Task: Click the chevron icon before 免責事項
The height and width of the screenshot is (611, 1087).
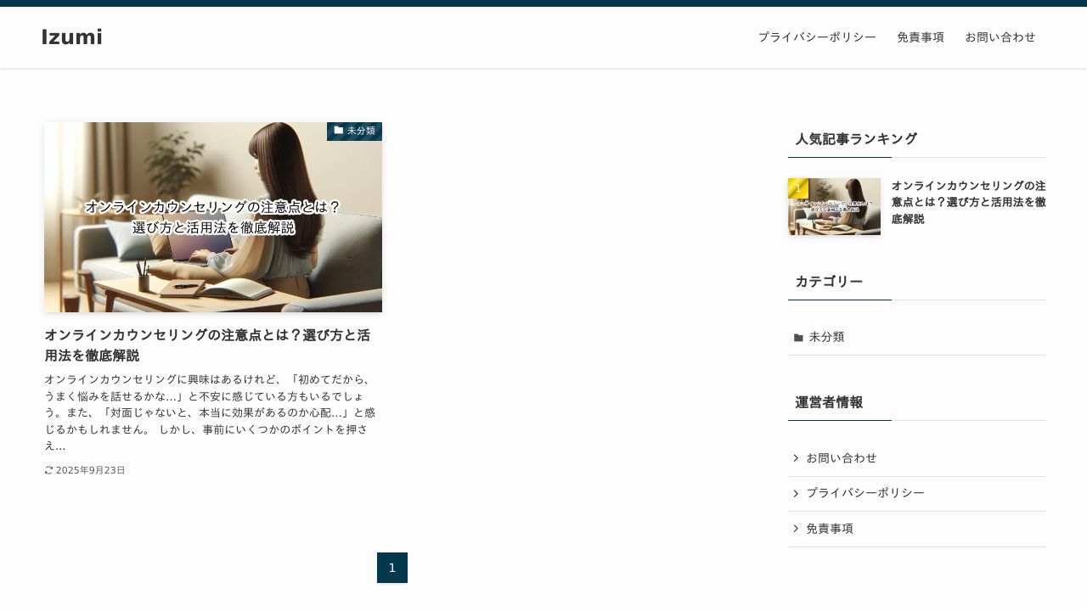Action: [x=796, y=529]
